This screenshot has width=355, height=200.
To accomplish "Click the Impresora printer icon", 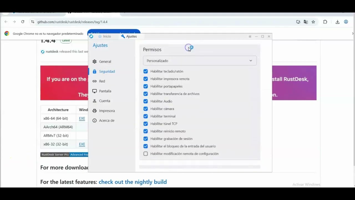I will (x=95, y=111).
